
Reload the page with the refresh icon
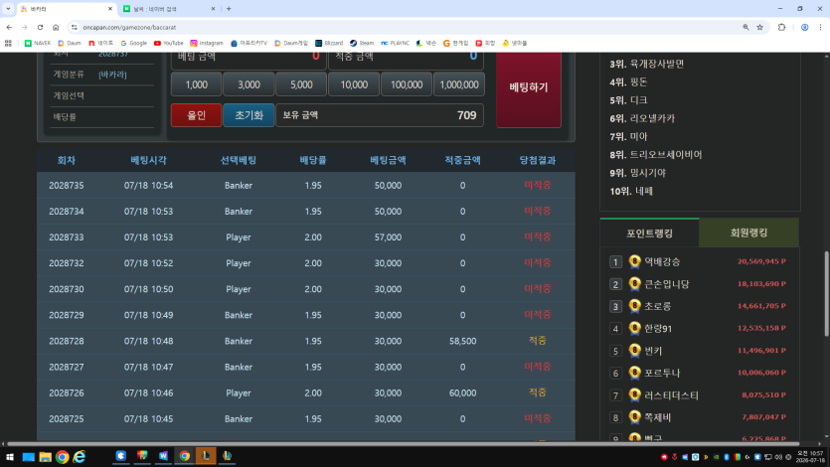(40, 27)
